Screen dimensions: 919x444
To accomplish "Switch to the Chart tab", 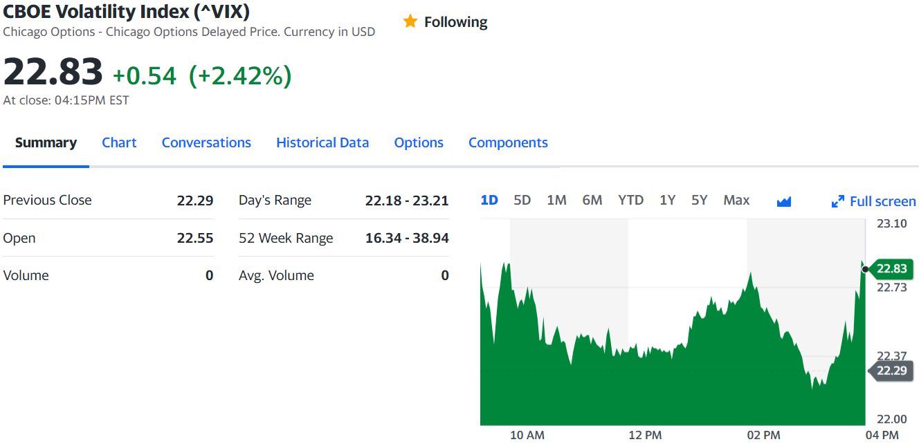I will point(119,142).
